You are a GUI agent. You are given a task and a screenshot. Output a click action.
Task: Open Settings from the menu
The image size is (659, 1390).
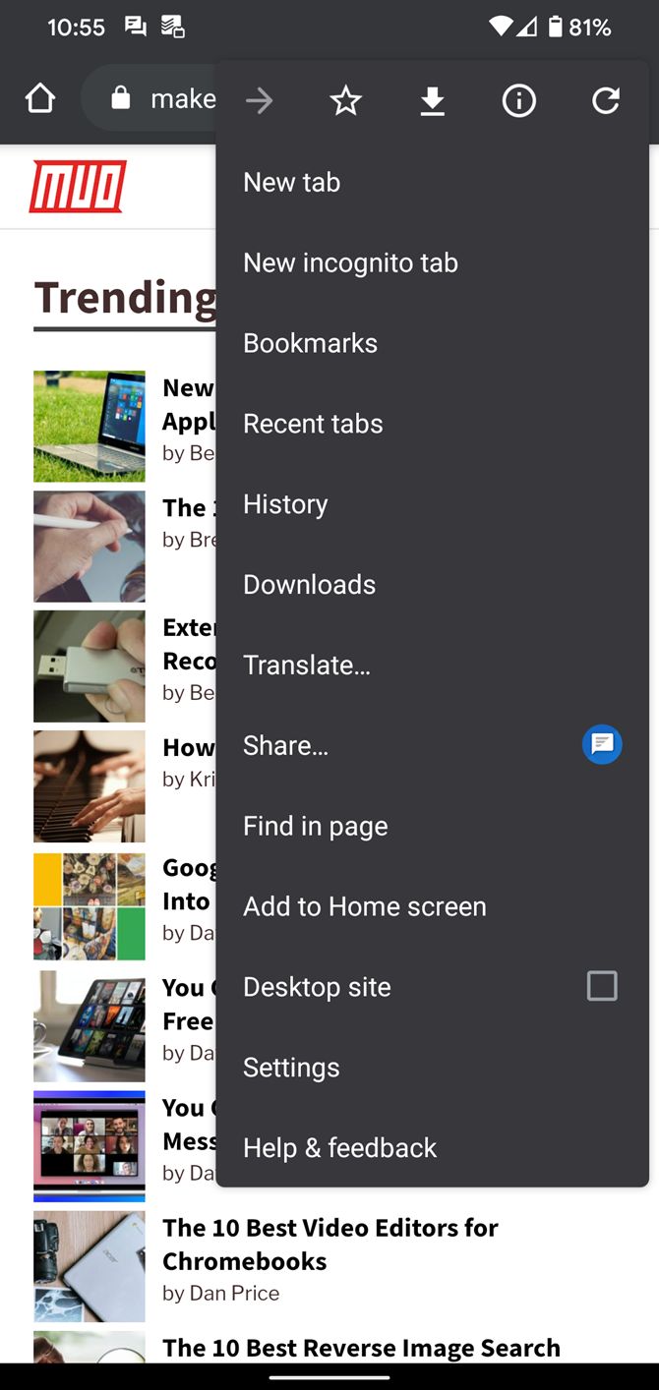[291, 1067]
